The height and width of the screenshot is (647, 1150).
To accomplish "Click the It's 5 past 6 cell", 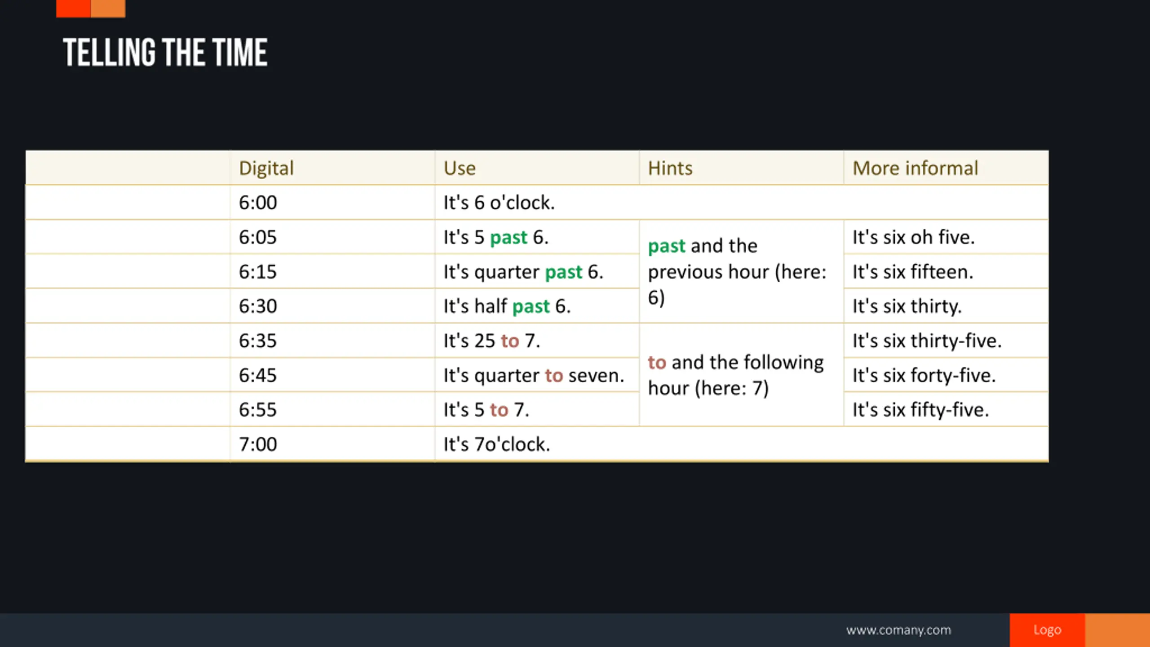I will click(537, 237).
